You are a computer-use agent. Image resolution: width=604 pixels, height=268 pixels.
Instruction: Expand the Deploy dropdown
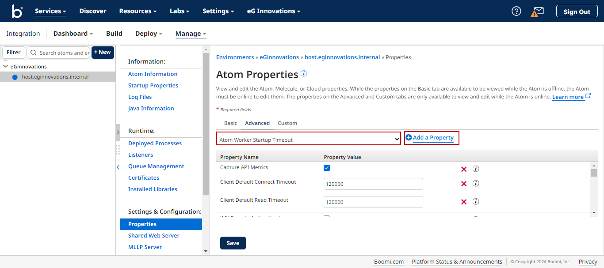point(149,34)
